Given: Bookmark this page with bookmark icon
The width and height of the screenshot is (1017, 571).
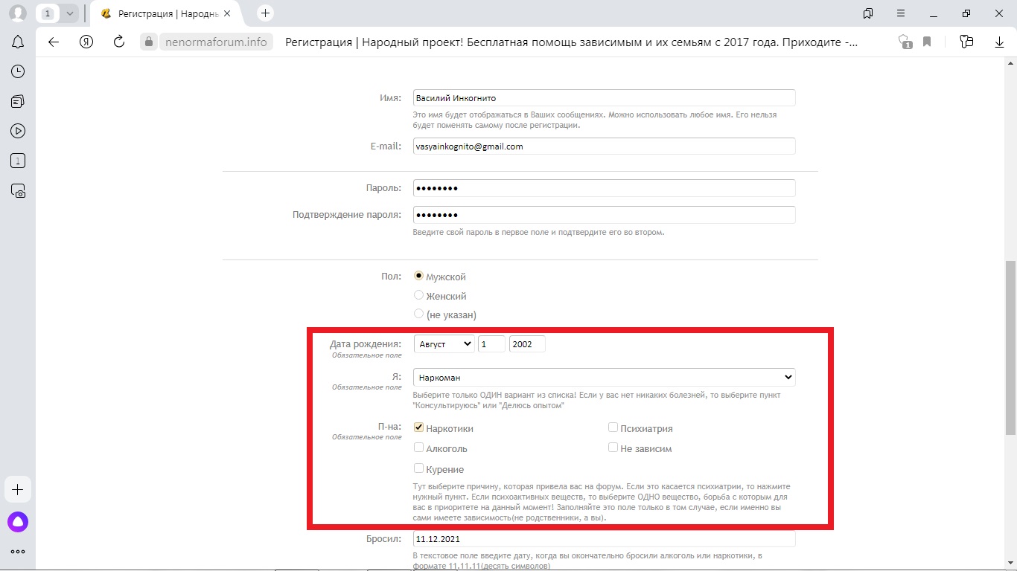Looking at the screenshot, I should click(x=927, y=42).
